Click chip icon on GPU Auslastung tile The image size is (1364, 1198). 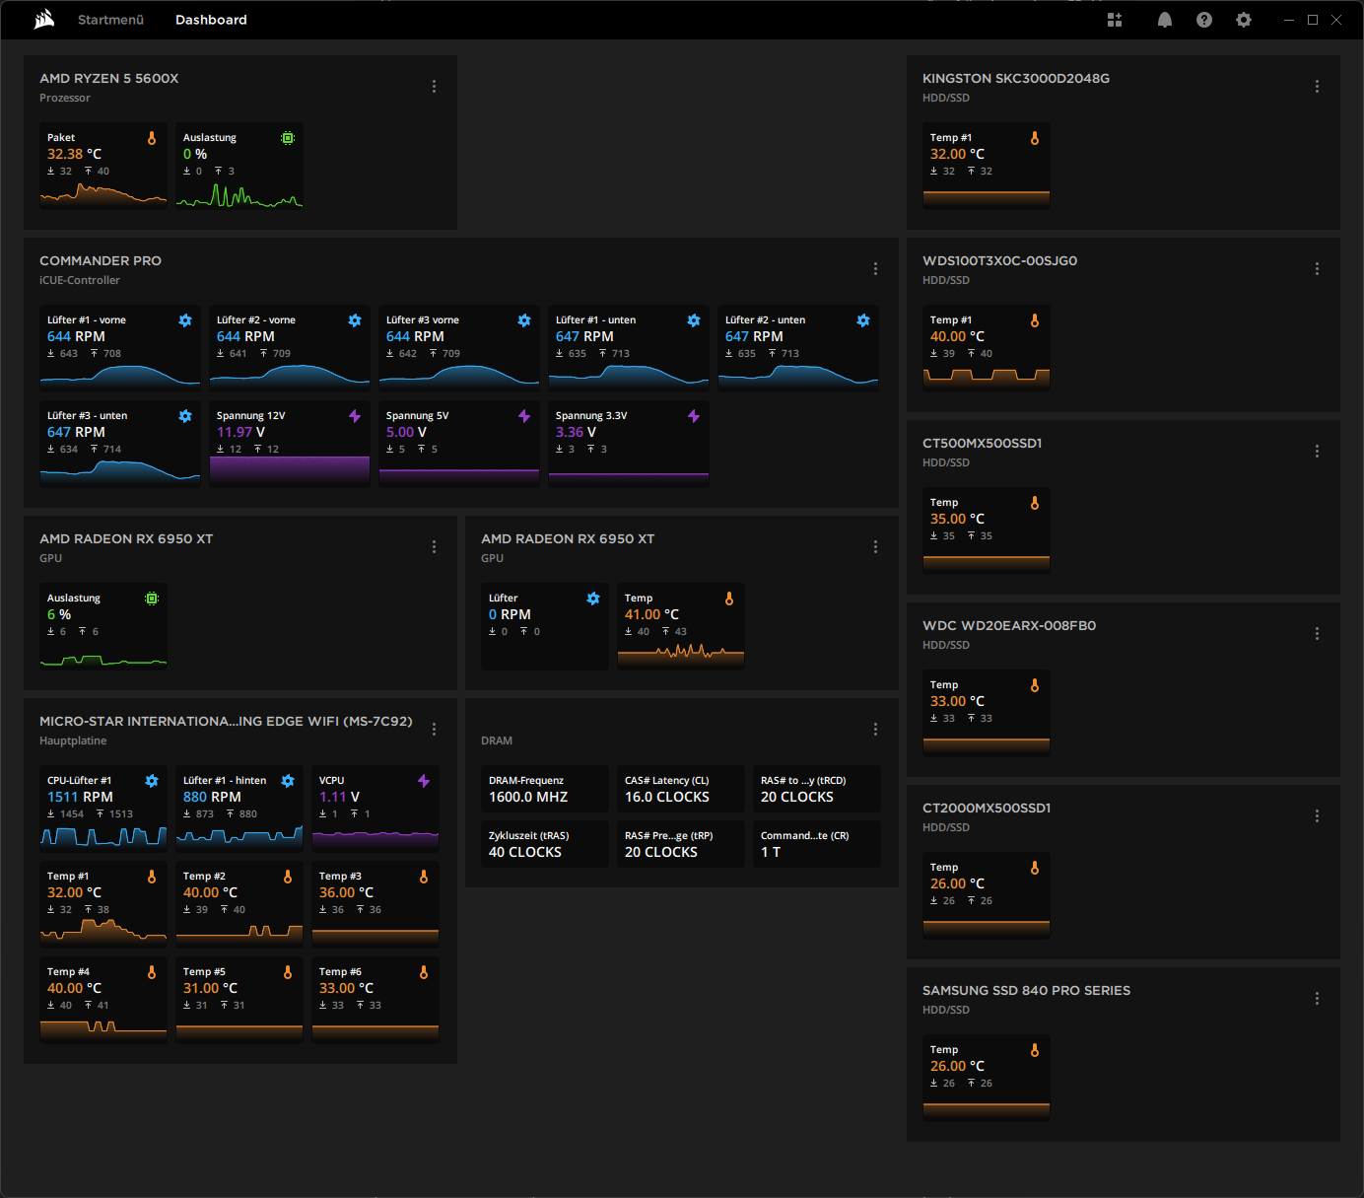click(x=152, y=599)
